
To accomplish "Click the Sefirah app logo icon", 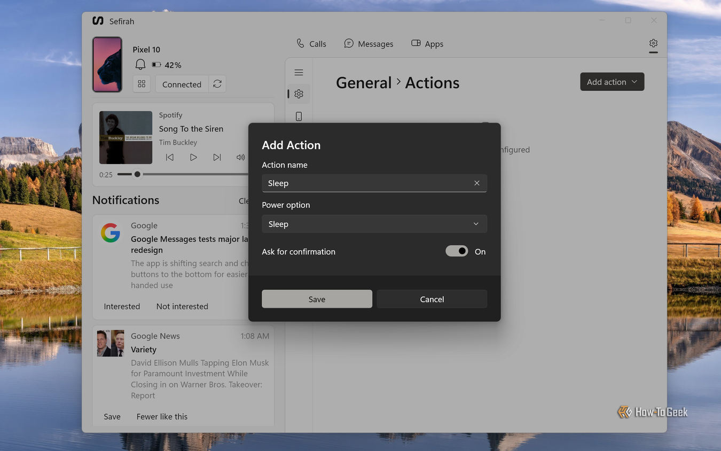I will click(x=98, y=21).
